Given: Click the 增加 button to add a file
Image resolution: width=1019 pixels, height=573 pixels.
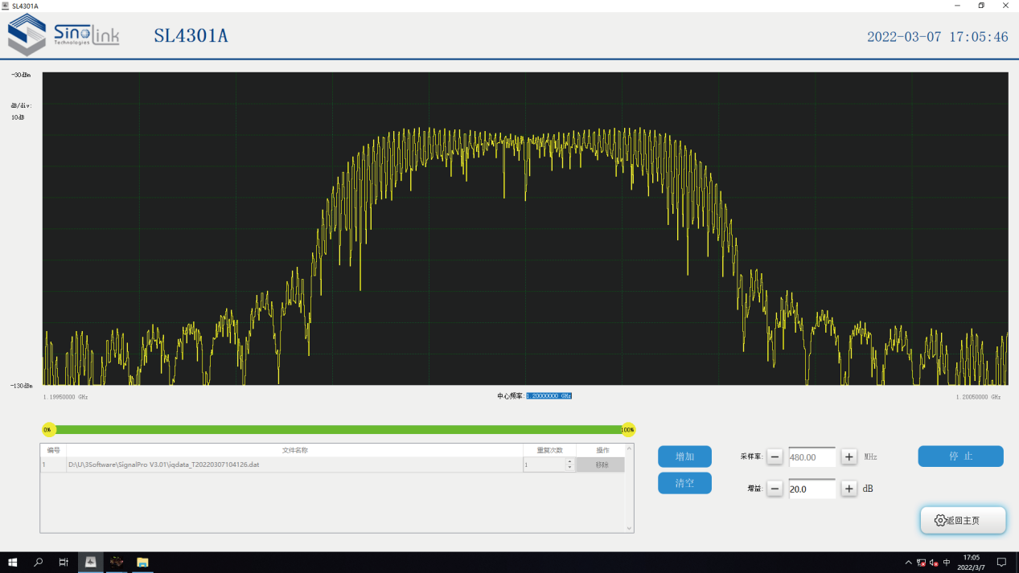Looking at the screenshot, I should click(x=684, y=456).
